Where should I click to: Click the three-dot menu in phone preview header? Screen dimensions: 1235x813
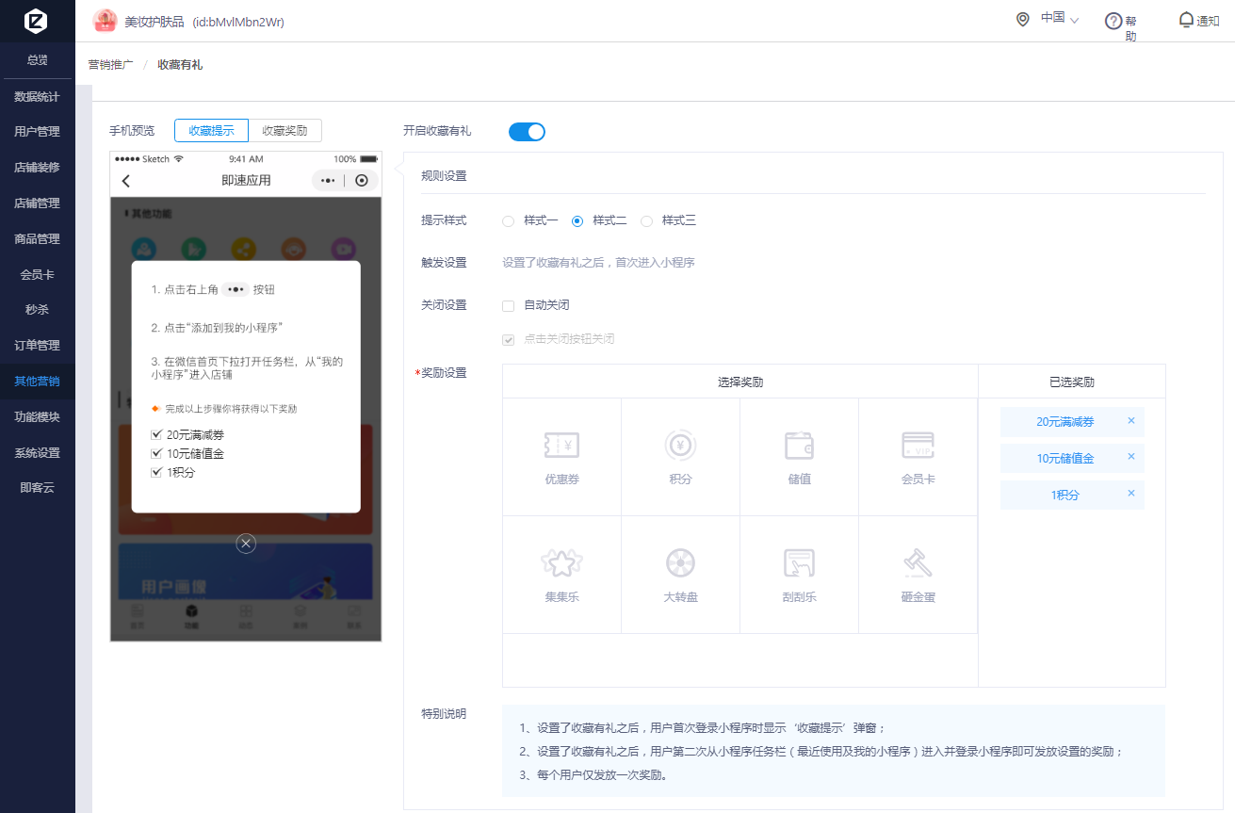(x=328, y=181)
